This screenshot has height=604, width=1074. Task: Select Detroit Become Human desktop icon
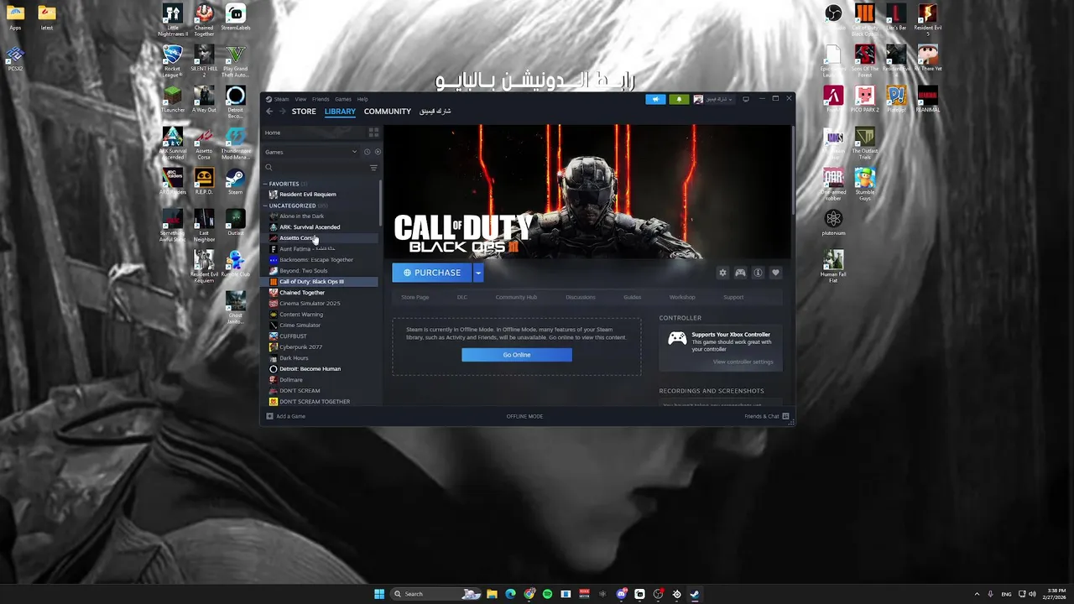click(x=236, y=102)
